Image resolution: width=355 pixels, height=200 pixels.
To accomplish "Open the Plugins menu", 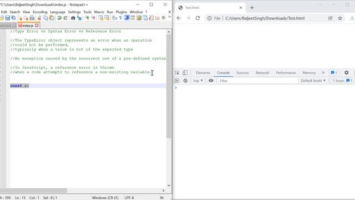I will (x=121, y=12).
